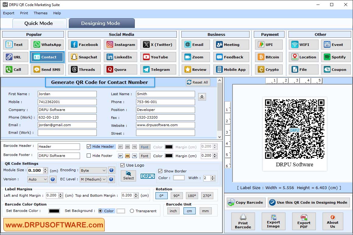Screen dimensions: 353x235
Task: Select the Color background radio button
Action: 100,211
